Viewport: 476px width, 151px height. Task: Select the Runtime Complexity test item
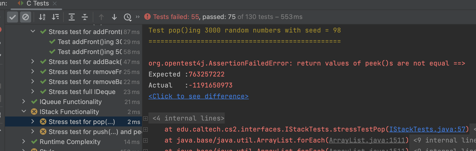click(70, 142)
